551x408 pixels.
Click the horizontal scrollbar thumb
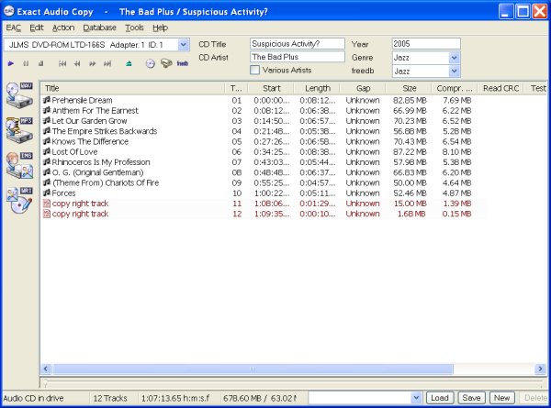pos(253,369)
